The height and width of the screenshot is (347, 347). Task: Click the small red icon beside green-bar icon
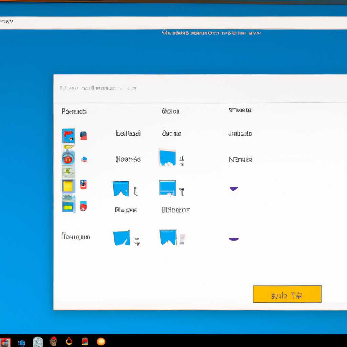tap(83, 206)
